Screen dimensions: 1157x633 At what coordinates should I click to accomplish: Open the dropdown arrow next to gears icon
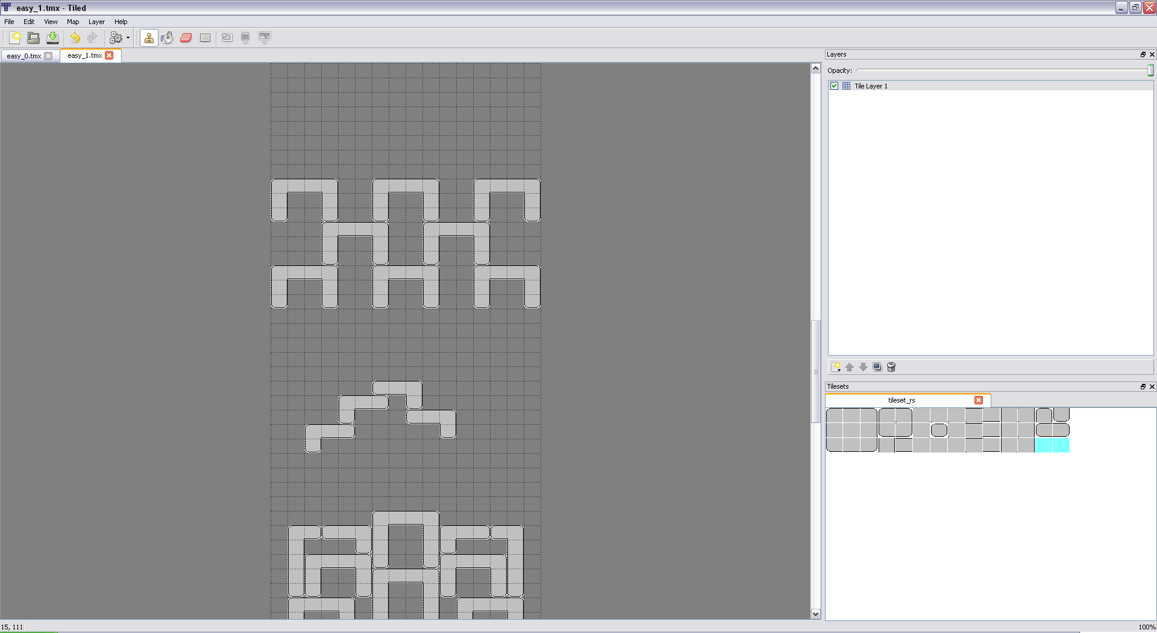pyautogui.click(x=128, y=38)
